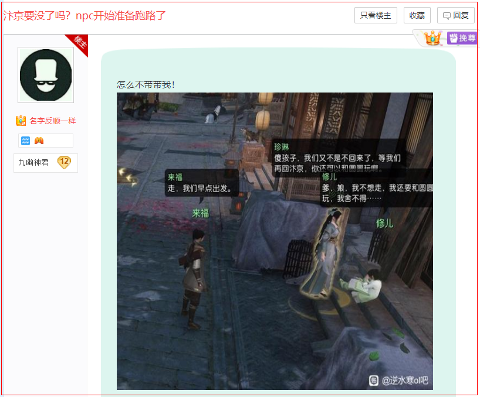Visit the profile of 名字反顺一样
Image resolution: width=480 pixels, height=397 pixels.
coord(52,121)
